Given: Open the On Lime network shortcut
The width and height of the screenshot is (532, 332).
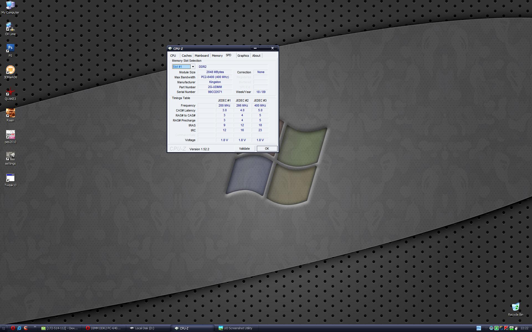Looking at the screenshot, I should coord(10,29).
